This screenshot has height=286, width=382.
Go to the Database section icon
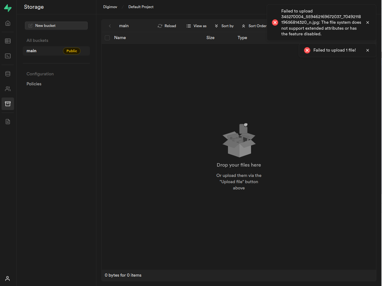(7, 73)
